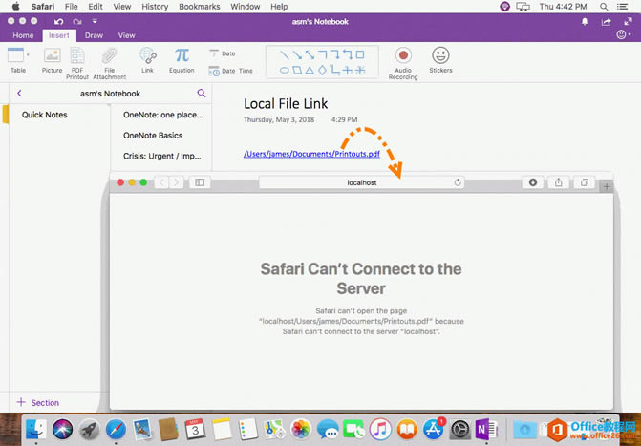Screen dimensions: 641x446
Task: Open the Window menu
Action: point(245,7)
